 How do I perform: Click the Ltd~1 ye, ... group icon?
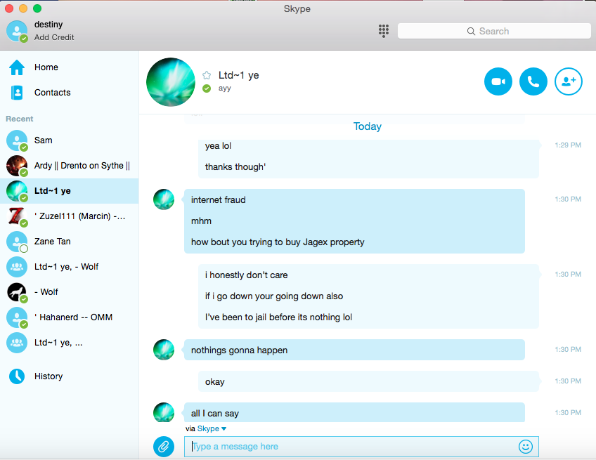[x=17, y=343]
